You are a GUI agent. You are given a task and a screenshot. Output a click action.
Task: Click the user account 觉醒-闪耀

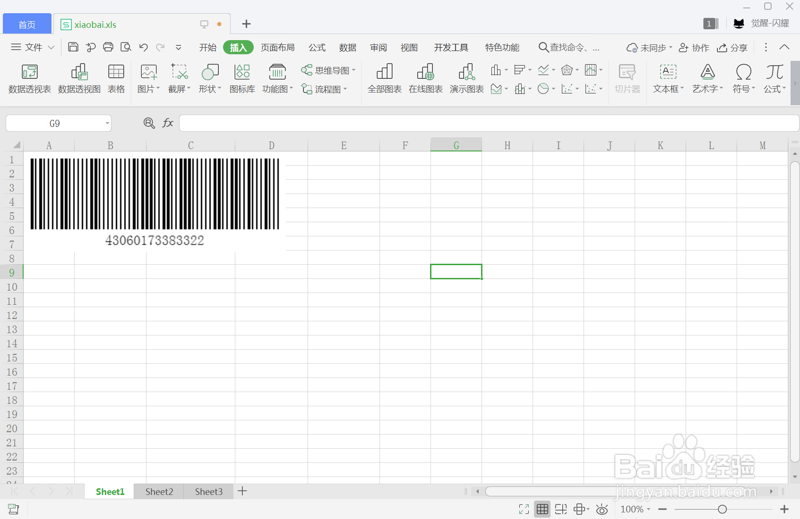click(x=761, y=23)
